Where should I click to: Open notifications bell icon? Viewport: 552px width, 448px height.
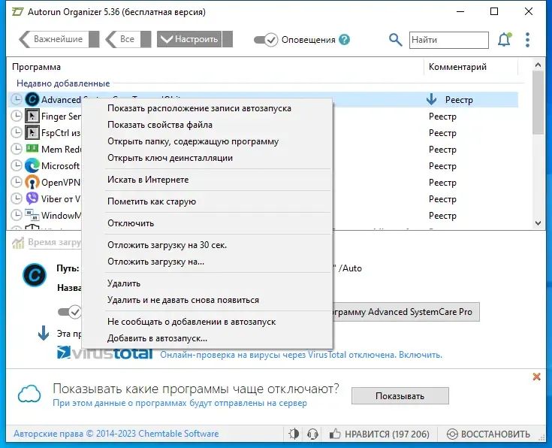tap(504, 40)
